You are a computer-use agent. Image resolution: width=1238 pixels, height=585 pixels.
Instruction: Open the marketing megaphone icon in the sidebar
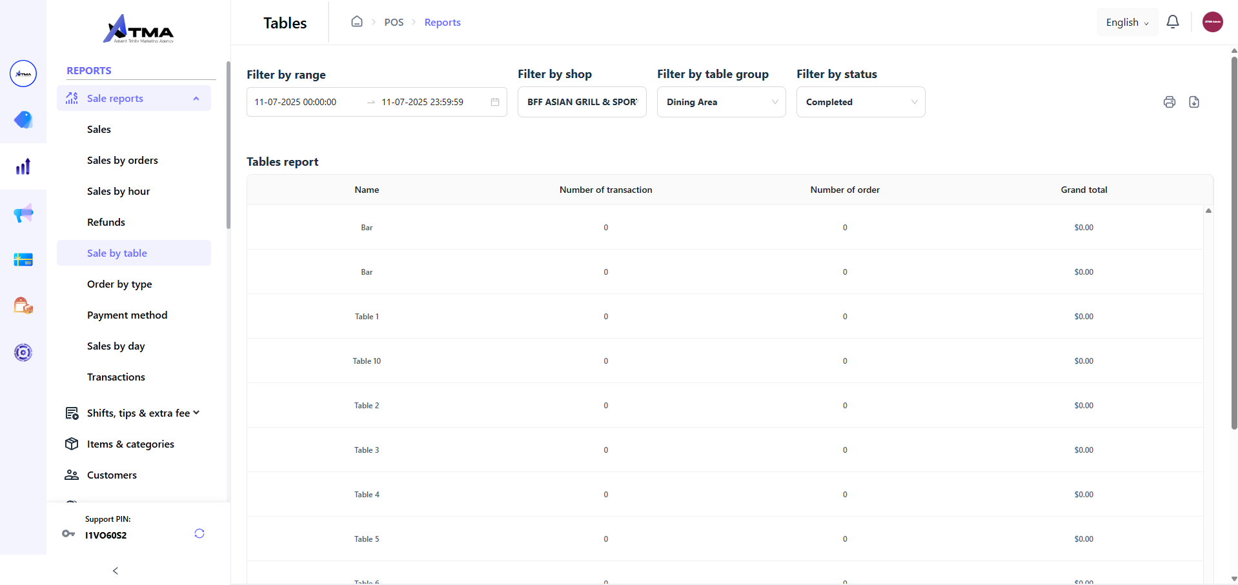pyautogui.click(x=23, y=213)
